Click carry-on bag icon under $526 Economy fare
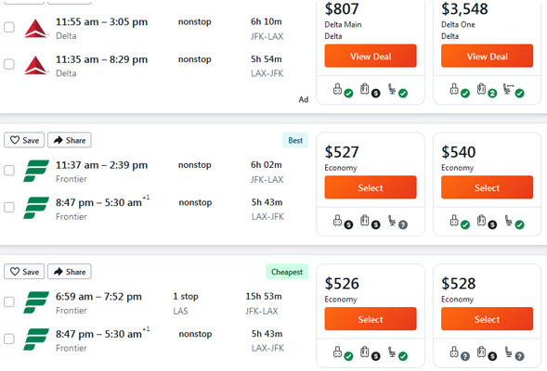The image size is (547, 371). click(x=337, y=352)
